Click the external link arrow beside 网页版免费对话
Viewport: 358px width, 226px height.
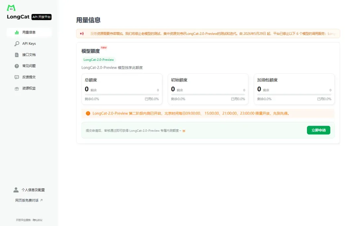coord(41,200)
